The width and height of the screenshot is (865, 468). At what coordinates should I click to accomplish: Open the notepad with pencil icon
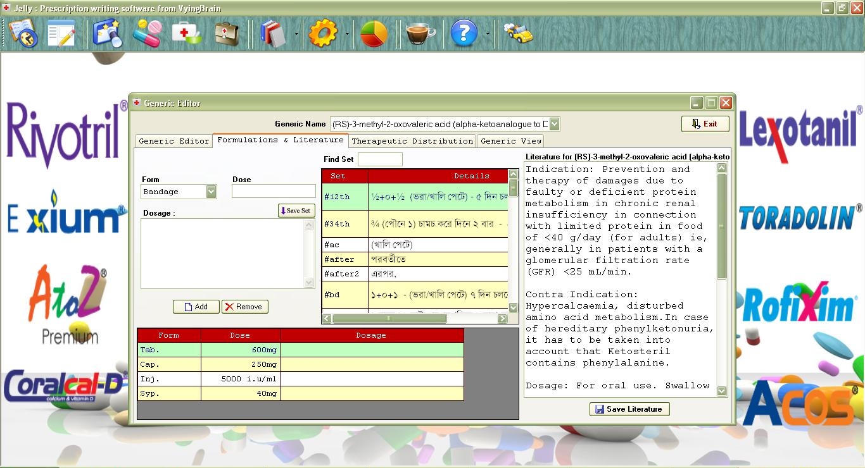tap(61, 33)
